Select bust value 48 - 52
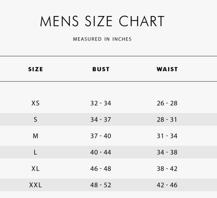The height and width of the screenshot is (198, 217). click(101, 185)
